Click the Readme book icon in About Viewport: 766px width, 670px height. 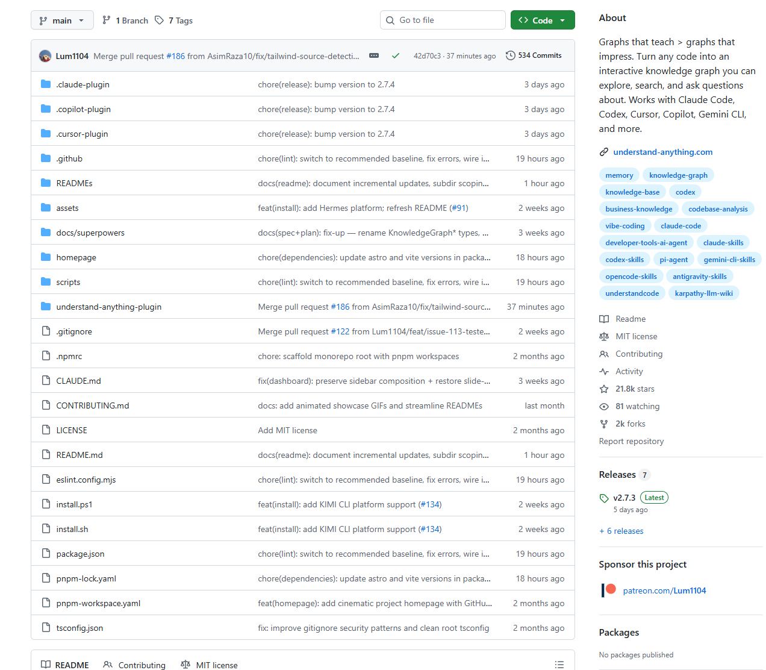604,319
